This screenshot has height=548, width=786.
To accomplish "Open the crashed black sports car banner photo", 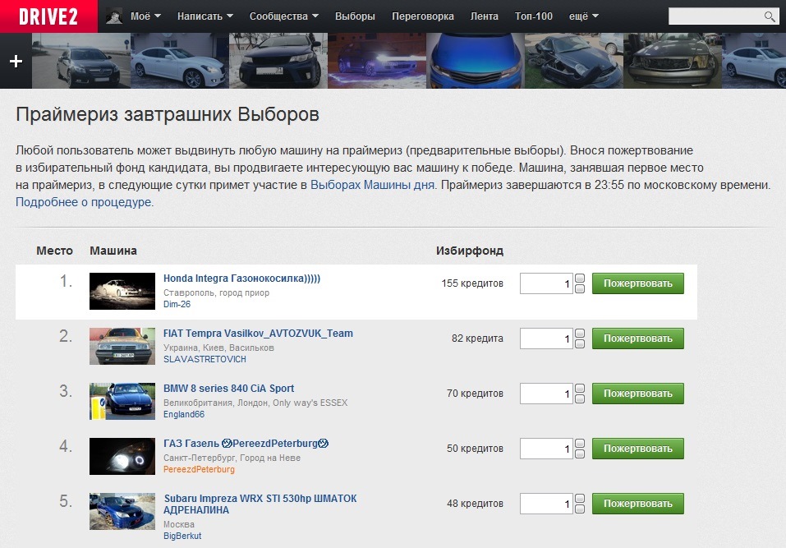I will (x=574, y=61).
